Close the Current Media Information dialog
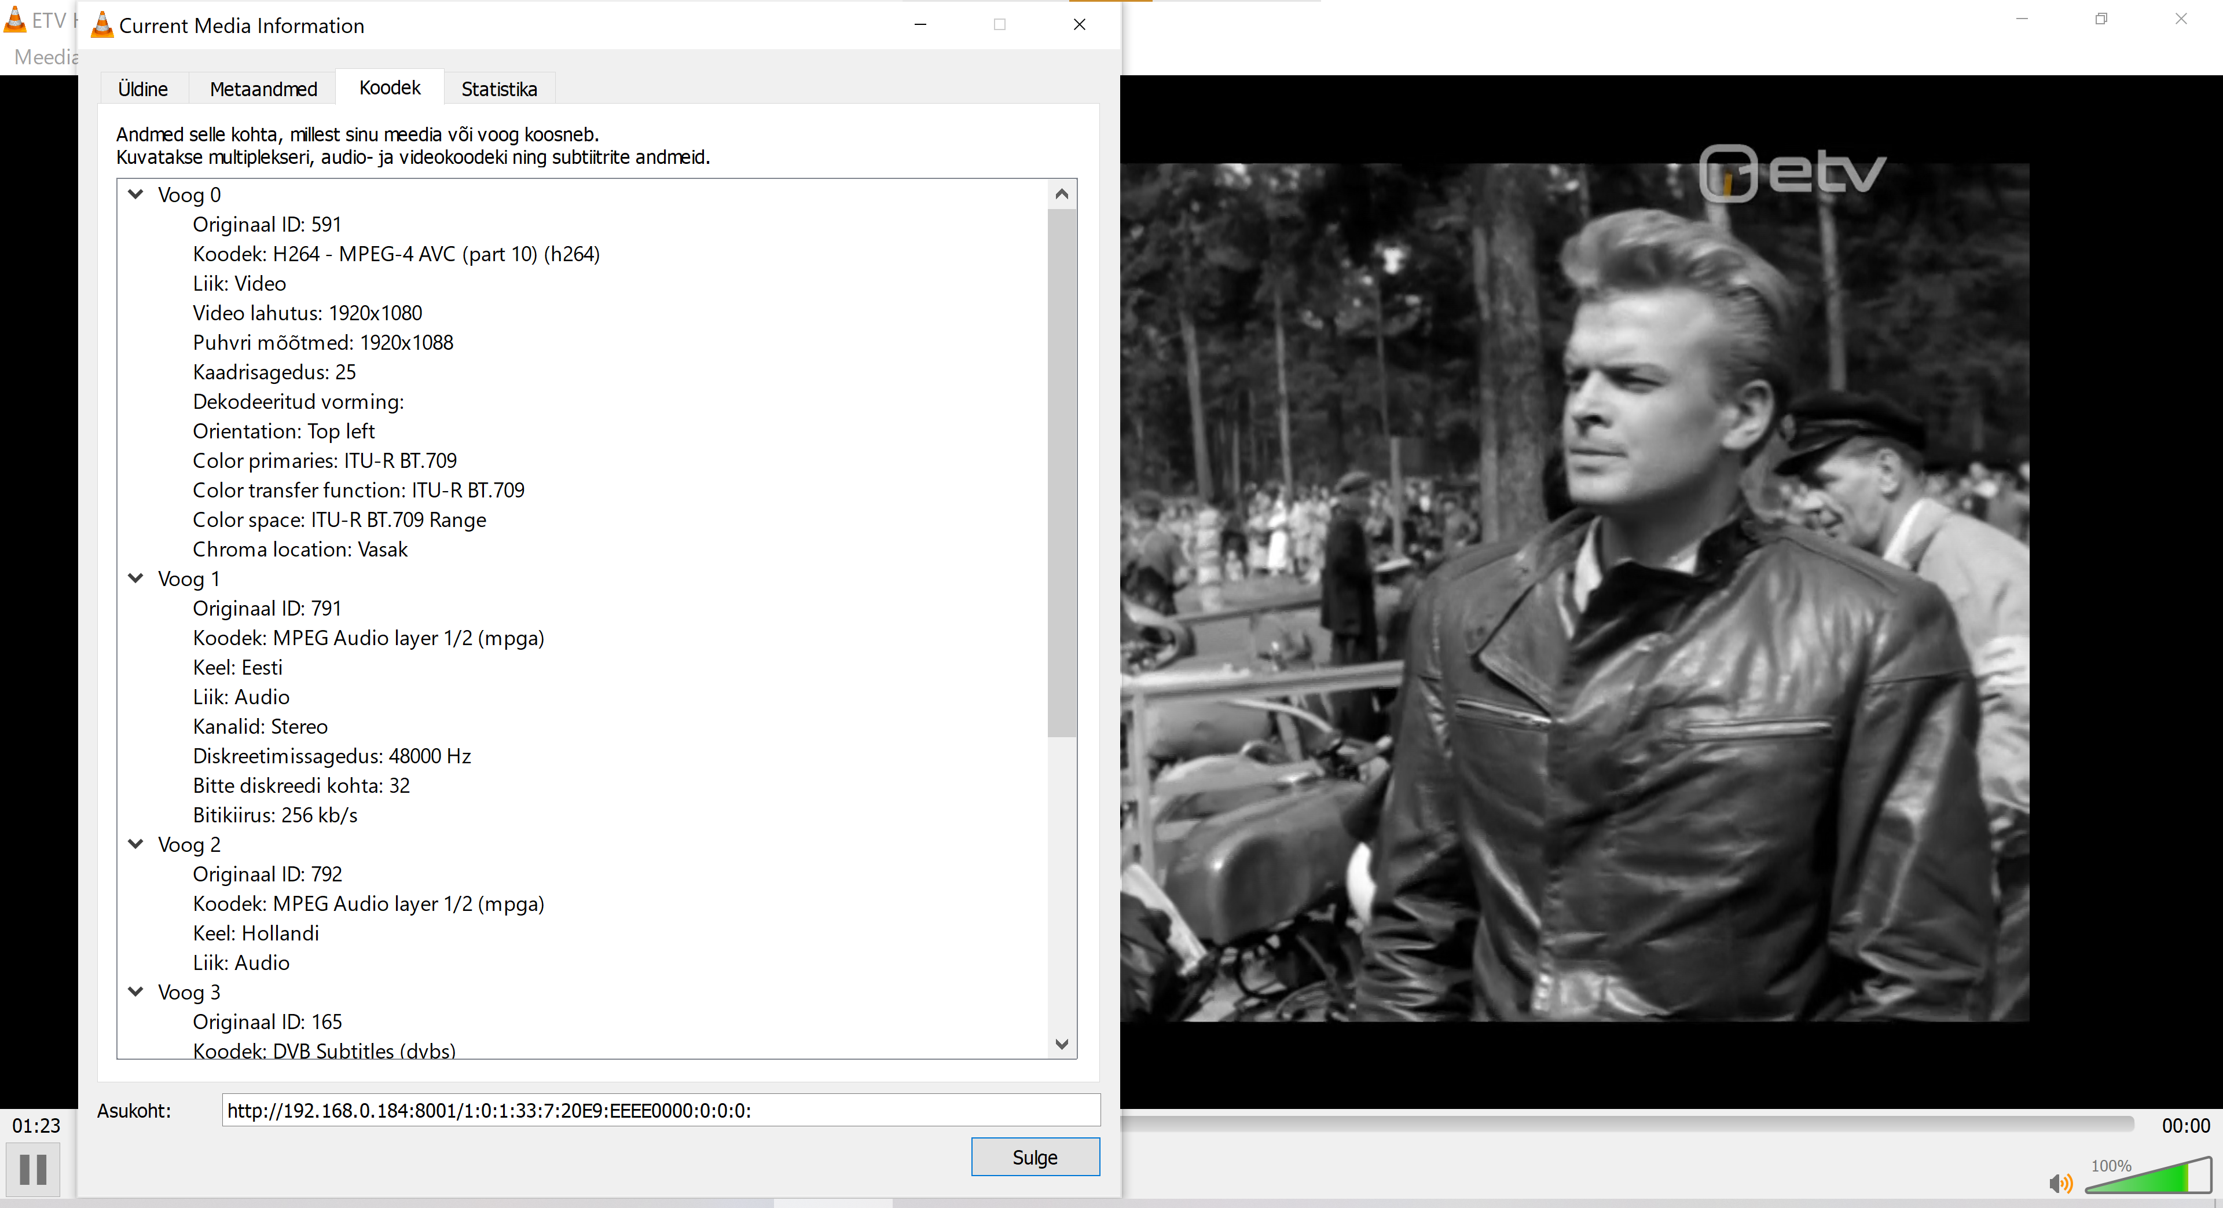Screen dimensions: 2223x1208 (x=1080, y=24)
